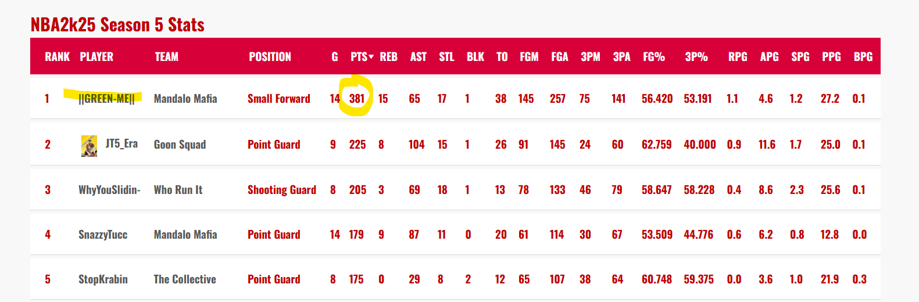Sort by the PPG column header

click(831, 57)
